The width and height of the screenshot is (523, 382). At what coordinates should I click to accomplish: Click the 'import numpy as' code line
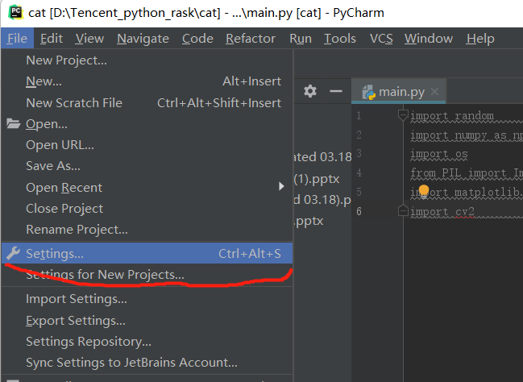pos(467,135)
